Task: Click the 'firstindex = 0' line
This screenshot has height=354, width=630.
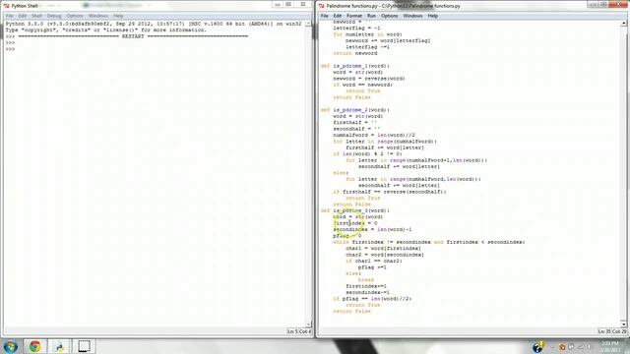Action: [355, 223]
